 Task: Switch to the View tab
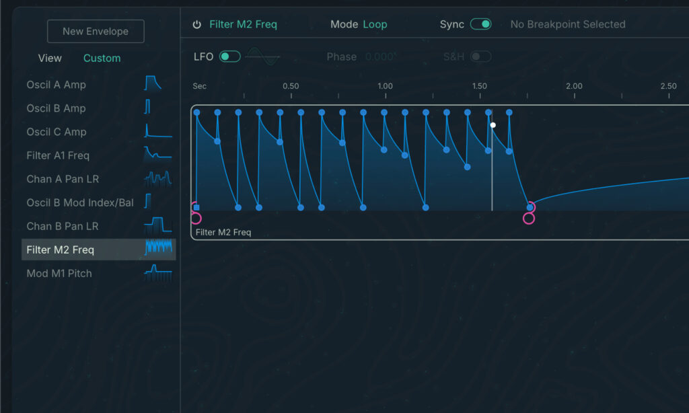50,58
